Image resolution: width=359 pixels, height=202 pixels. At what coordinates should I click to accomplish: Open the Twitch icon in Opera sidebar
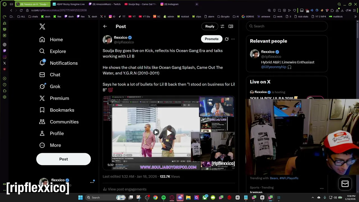pos(4,51)
